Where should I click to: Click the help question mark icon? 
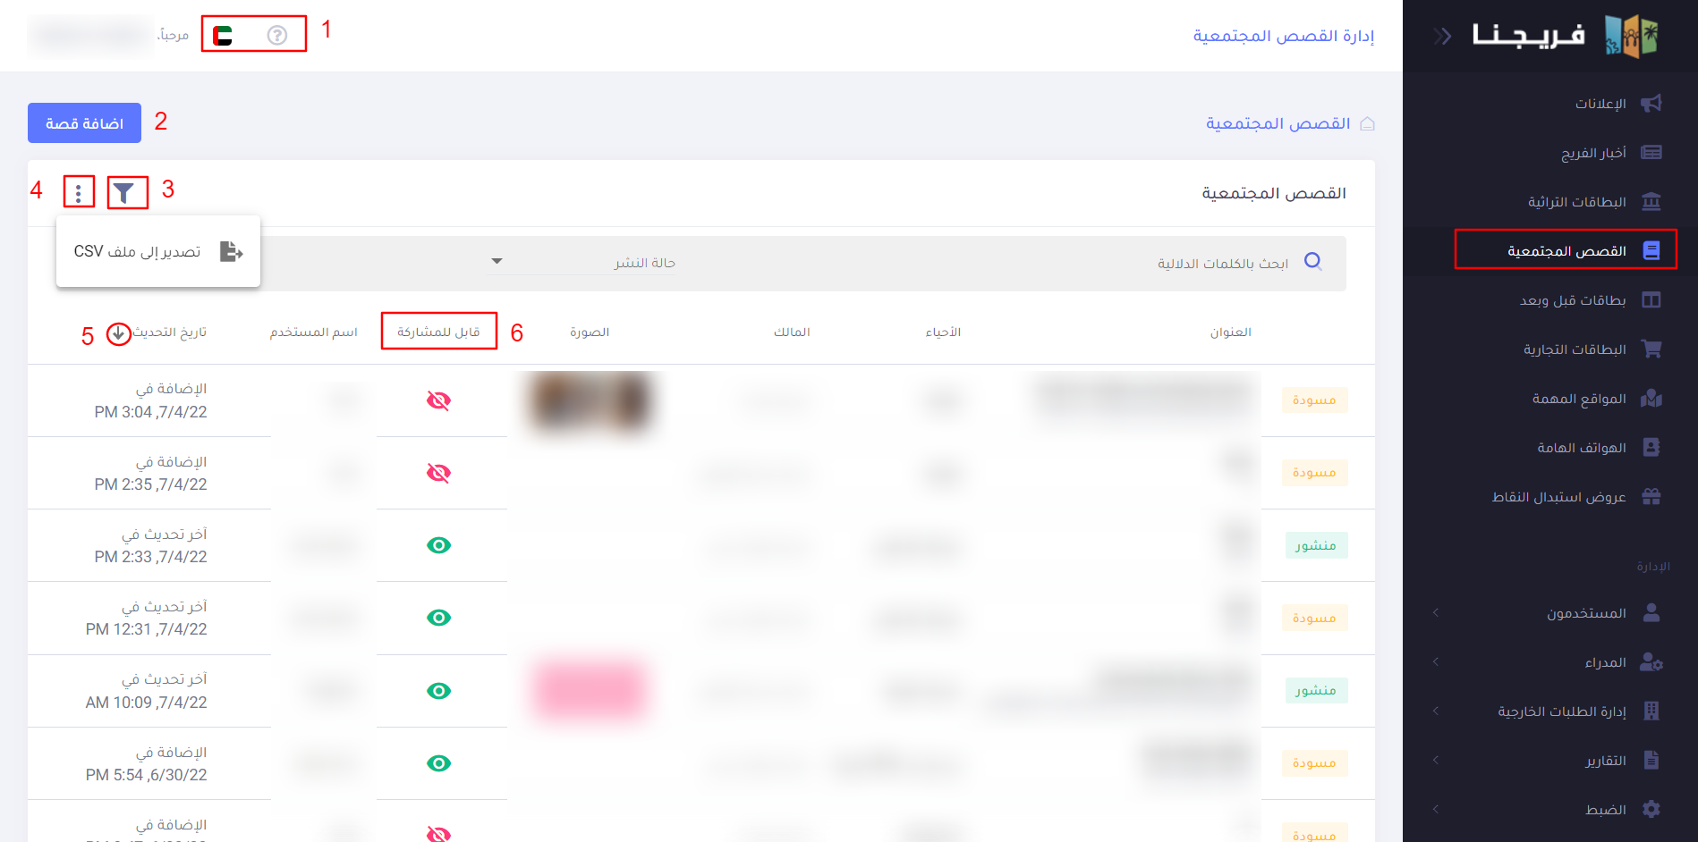(x=277, y=35)
